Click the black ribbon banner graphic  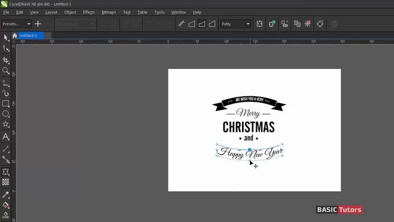[x=249, y=103]
